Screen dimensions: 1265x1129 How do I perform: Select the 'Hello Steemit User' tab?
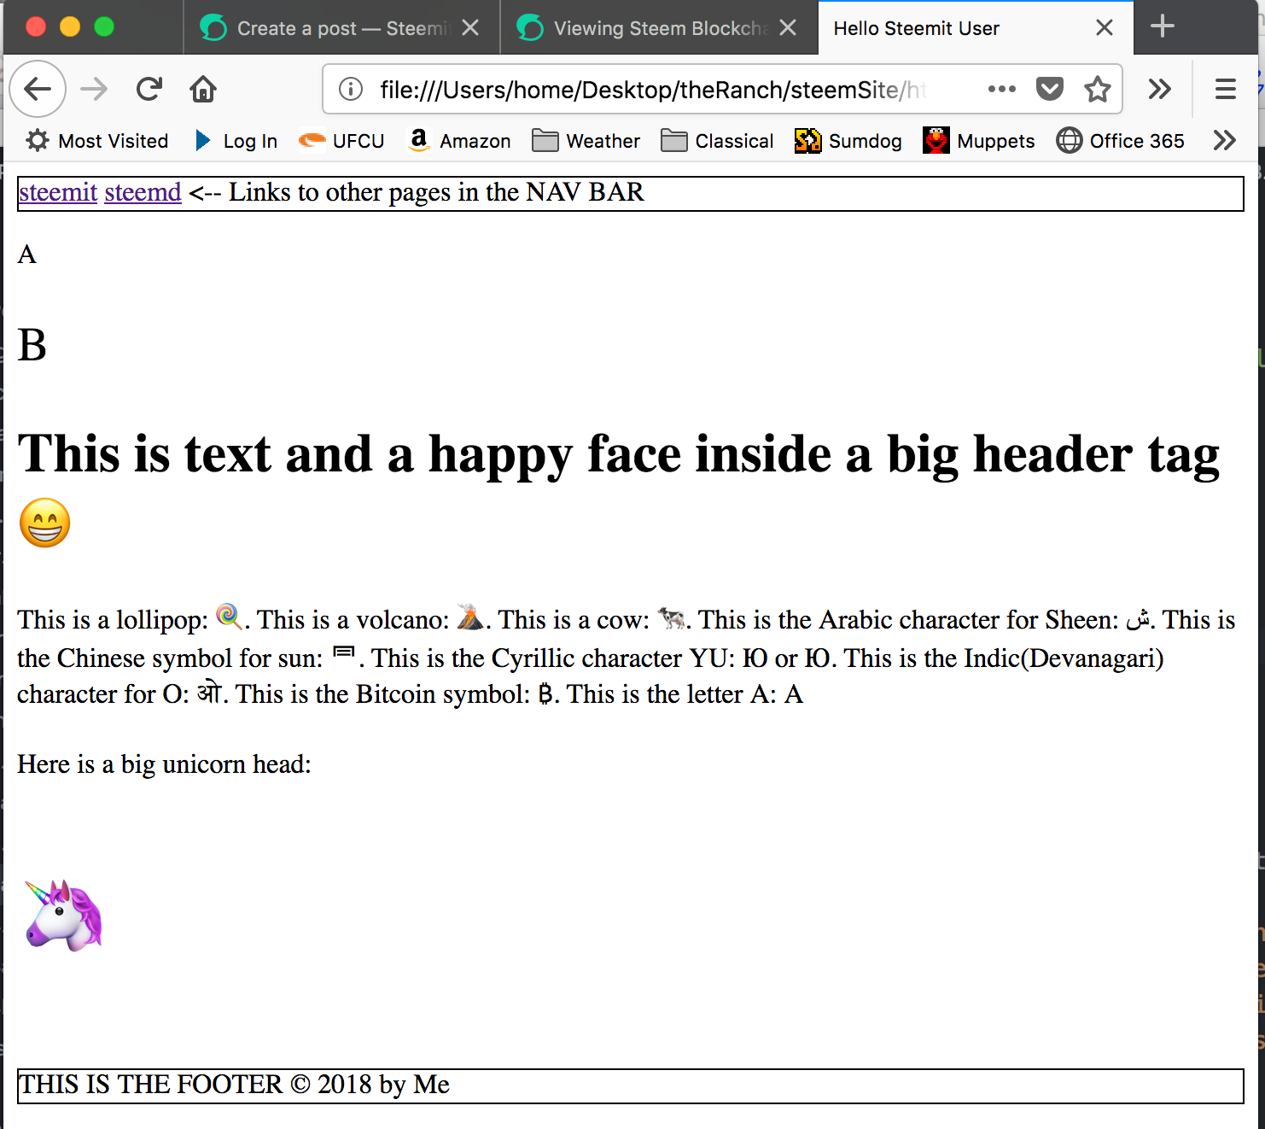976,28
